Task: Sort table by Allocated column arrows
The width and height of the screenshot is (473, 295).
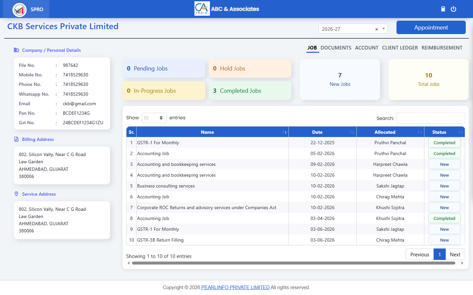Action: pyautogui.click(x=420, y=132)
